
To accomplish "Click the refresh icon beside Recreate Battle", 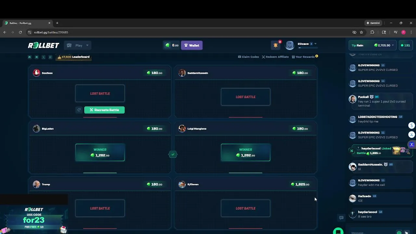I will pos(79,110).
